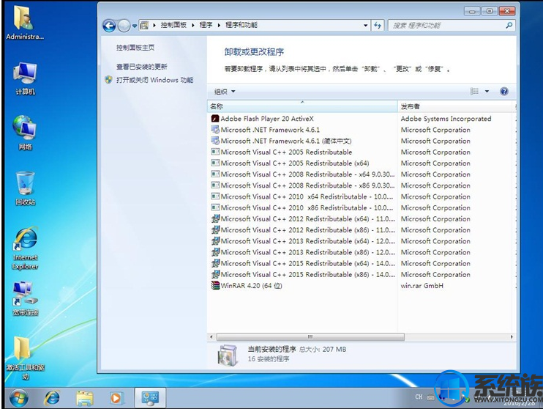Click the blue help question mark icon
The width and height of the screenshot is (543, 409).
coord(504,91)
